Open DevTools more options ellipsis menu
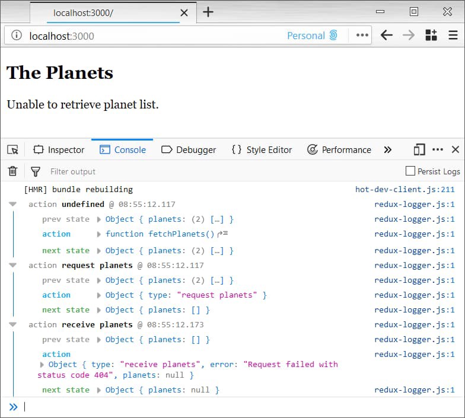Viewport: 465px width, 418px height. (x=438, y=150)
